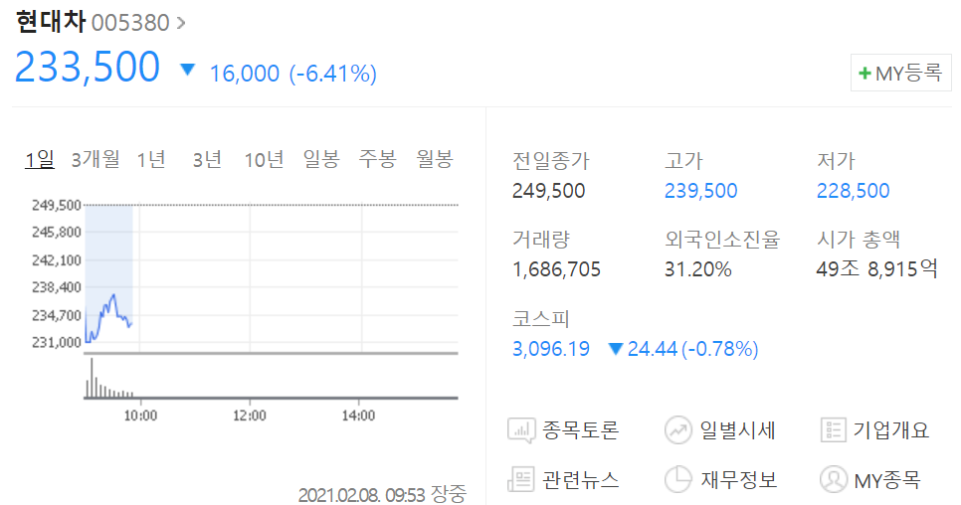Switch chart to 10년 range
The height and width of the screenshot is (505, 961).
point(264,160)
